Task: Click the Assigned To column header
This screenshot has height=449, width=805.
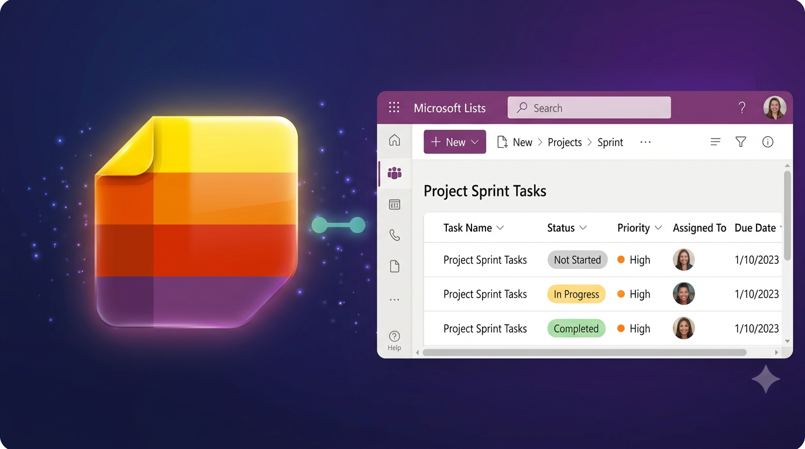Action: (x=700, y=228)
